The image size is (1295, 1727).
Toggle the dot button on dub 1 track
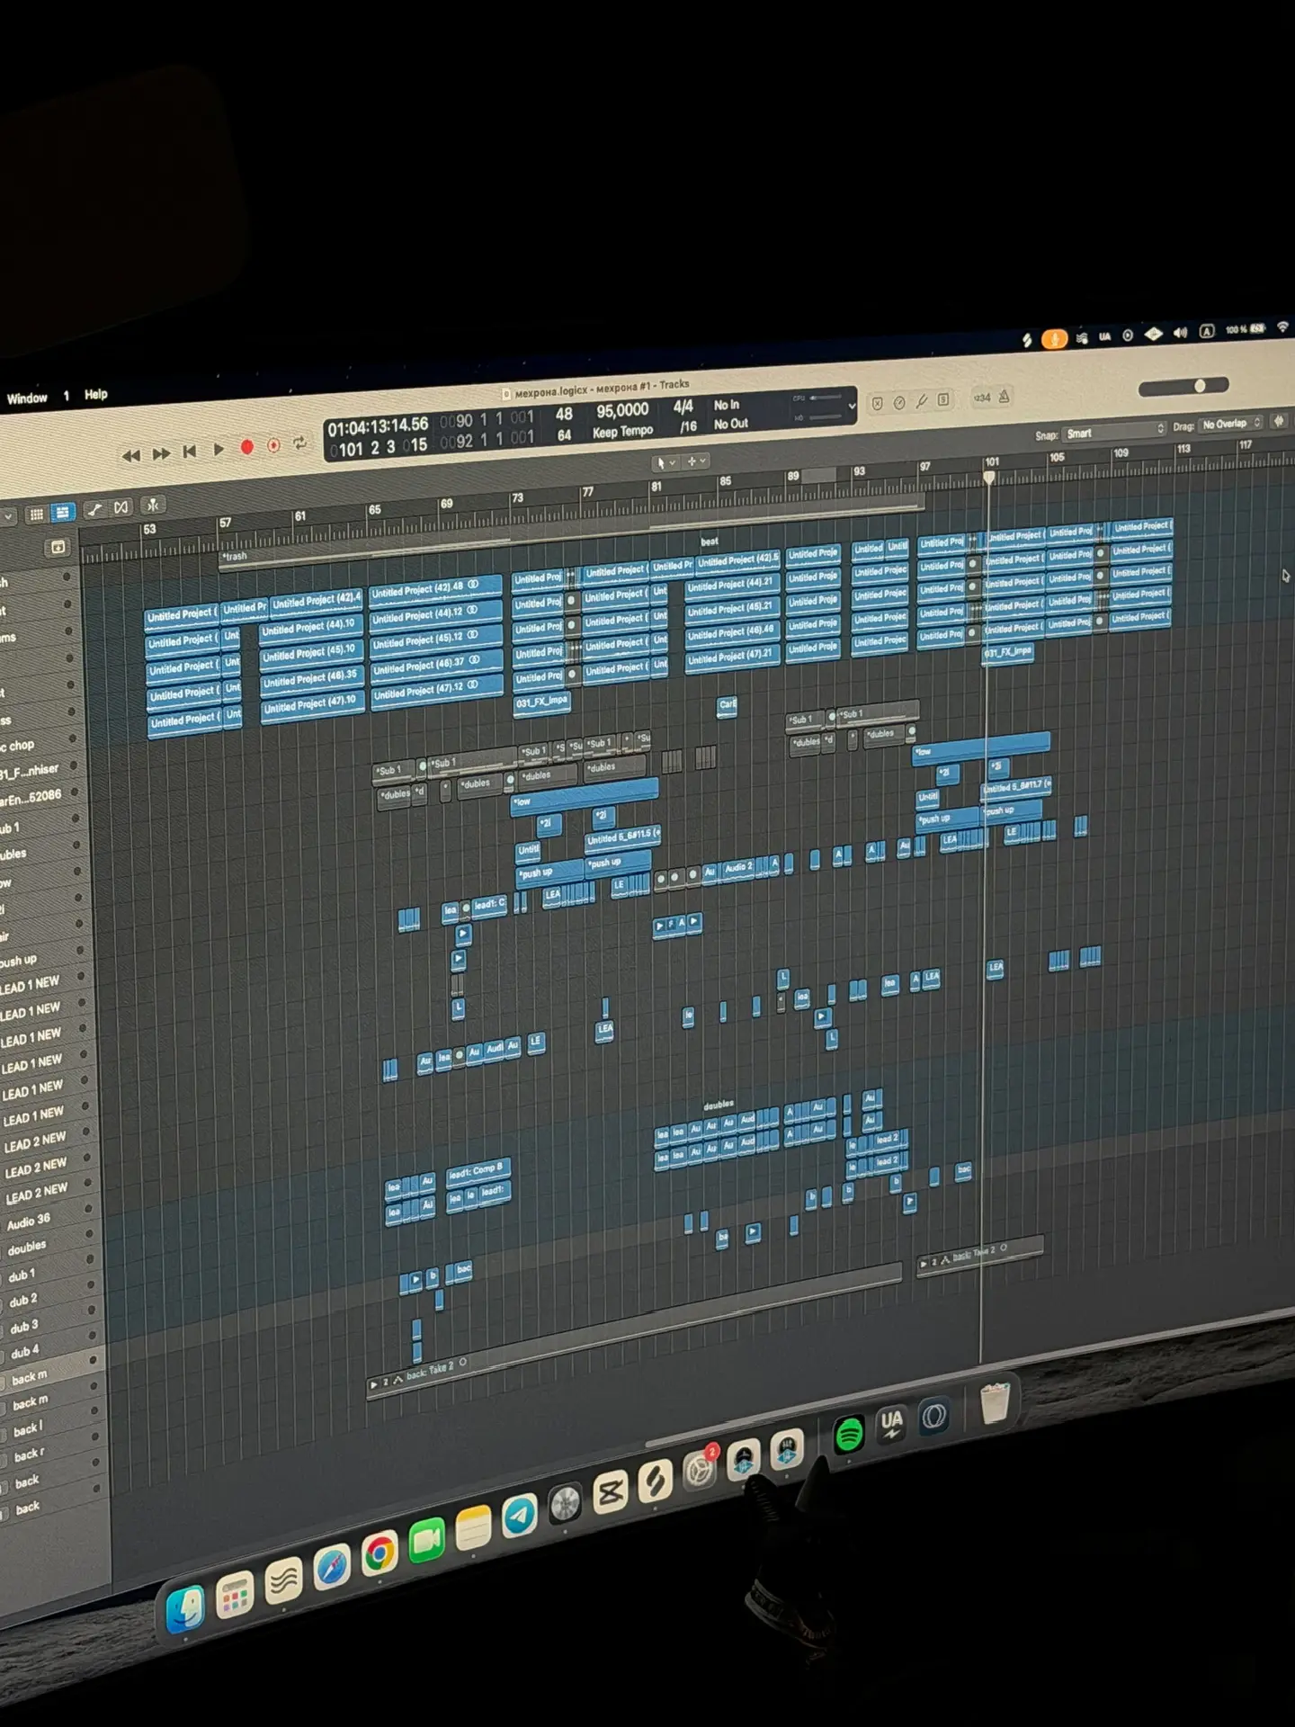90,1259
